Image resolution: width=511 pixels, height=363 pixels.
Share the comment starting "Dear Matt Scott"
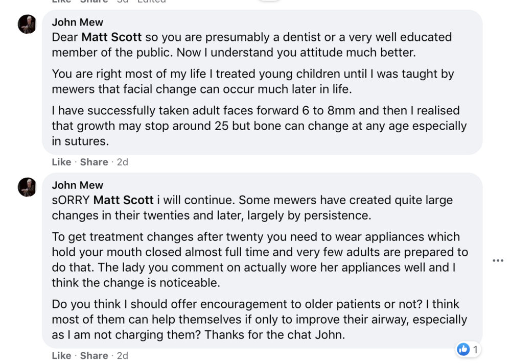[94, 162]
